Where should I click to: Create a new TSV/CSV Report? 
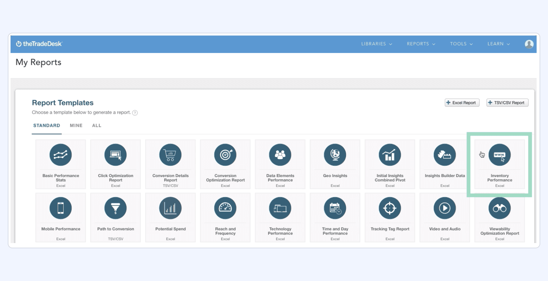[507, 103]
